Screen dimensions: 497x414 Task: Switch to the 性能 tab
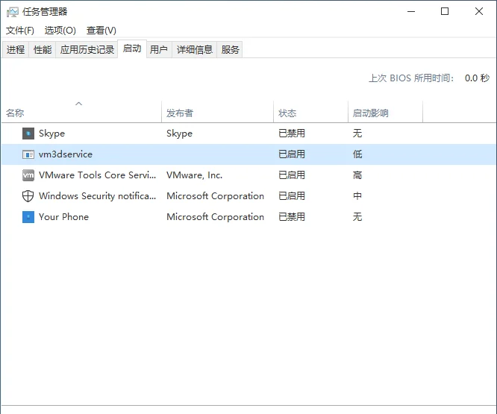coord(43,50)
